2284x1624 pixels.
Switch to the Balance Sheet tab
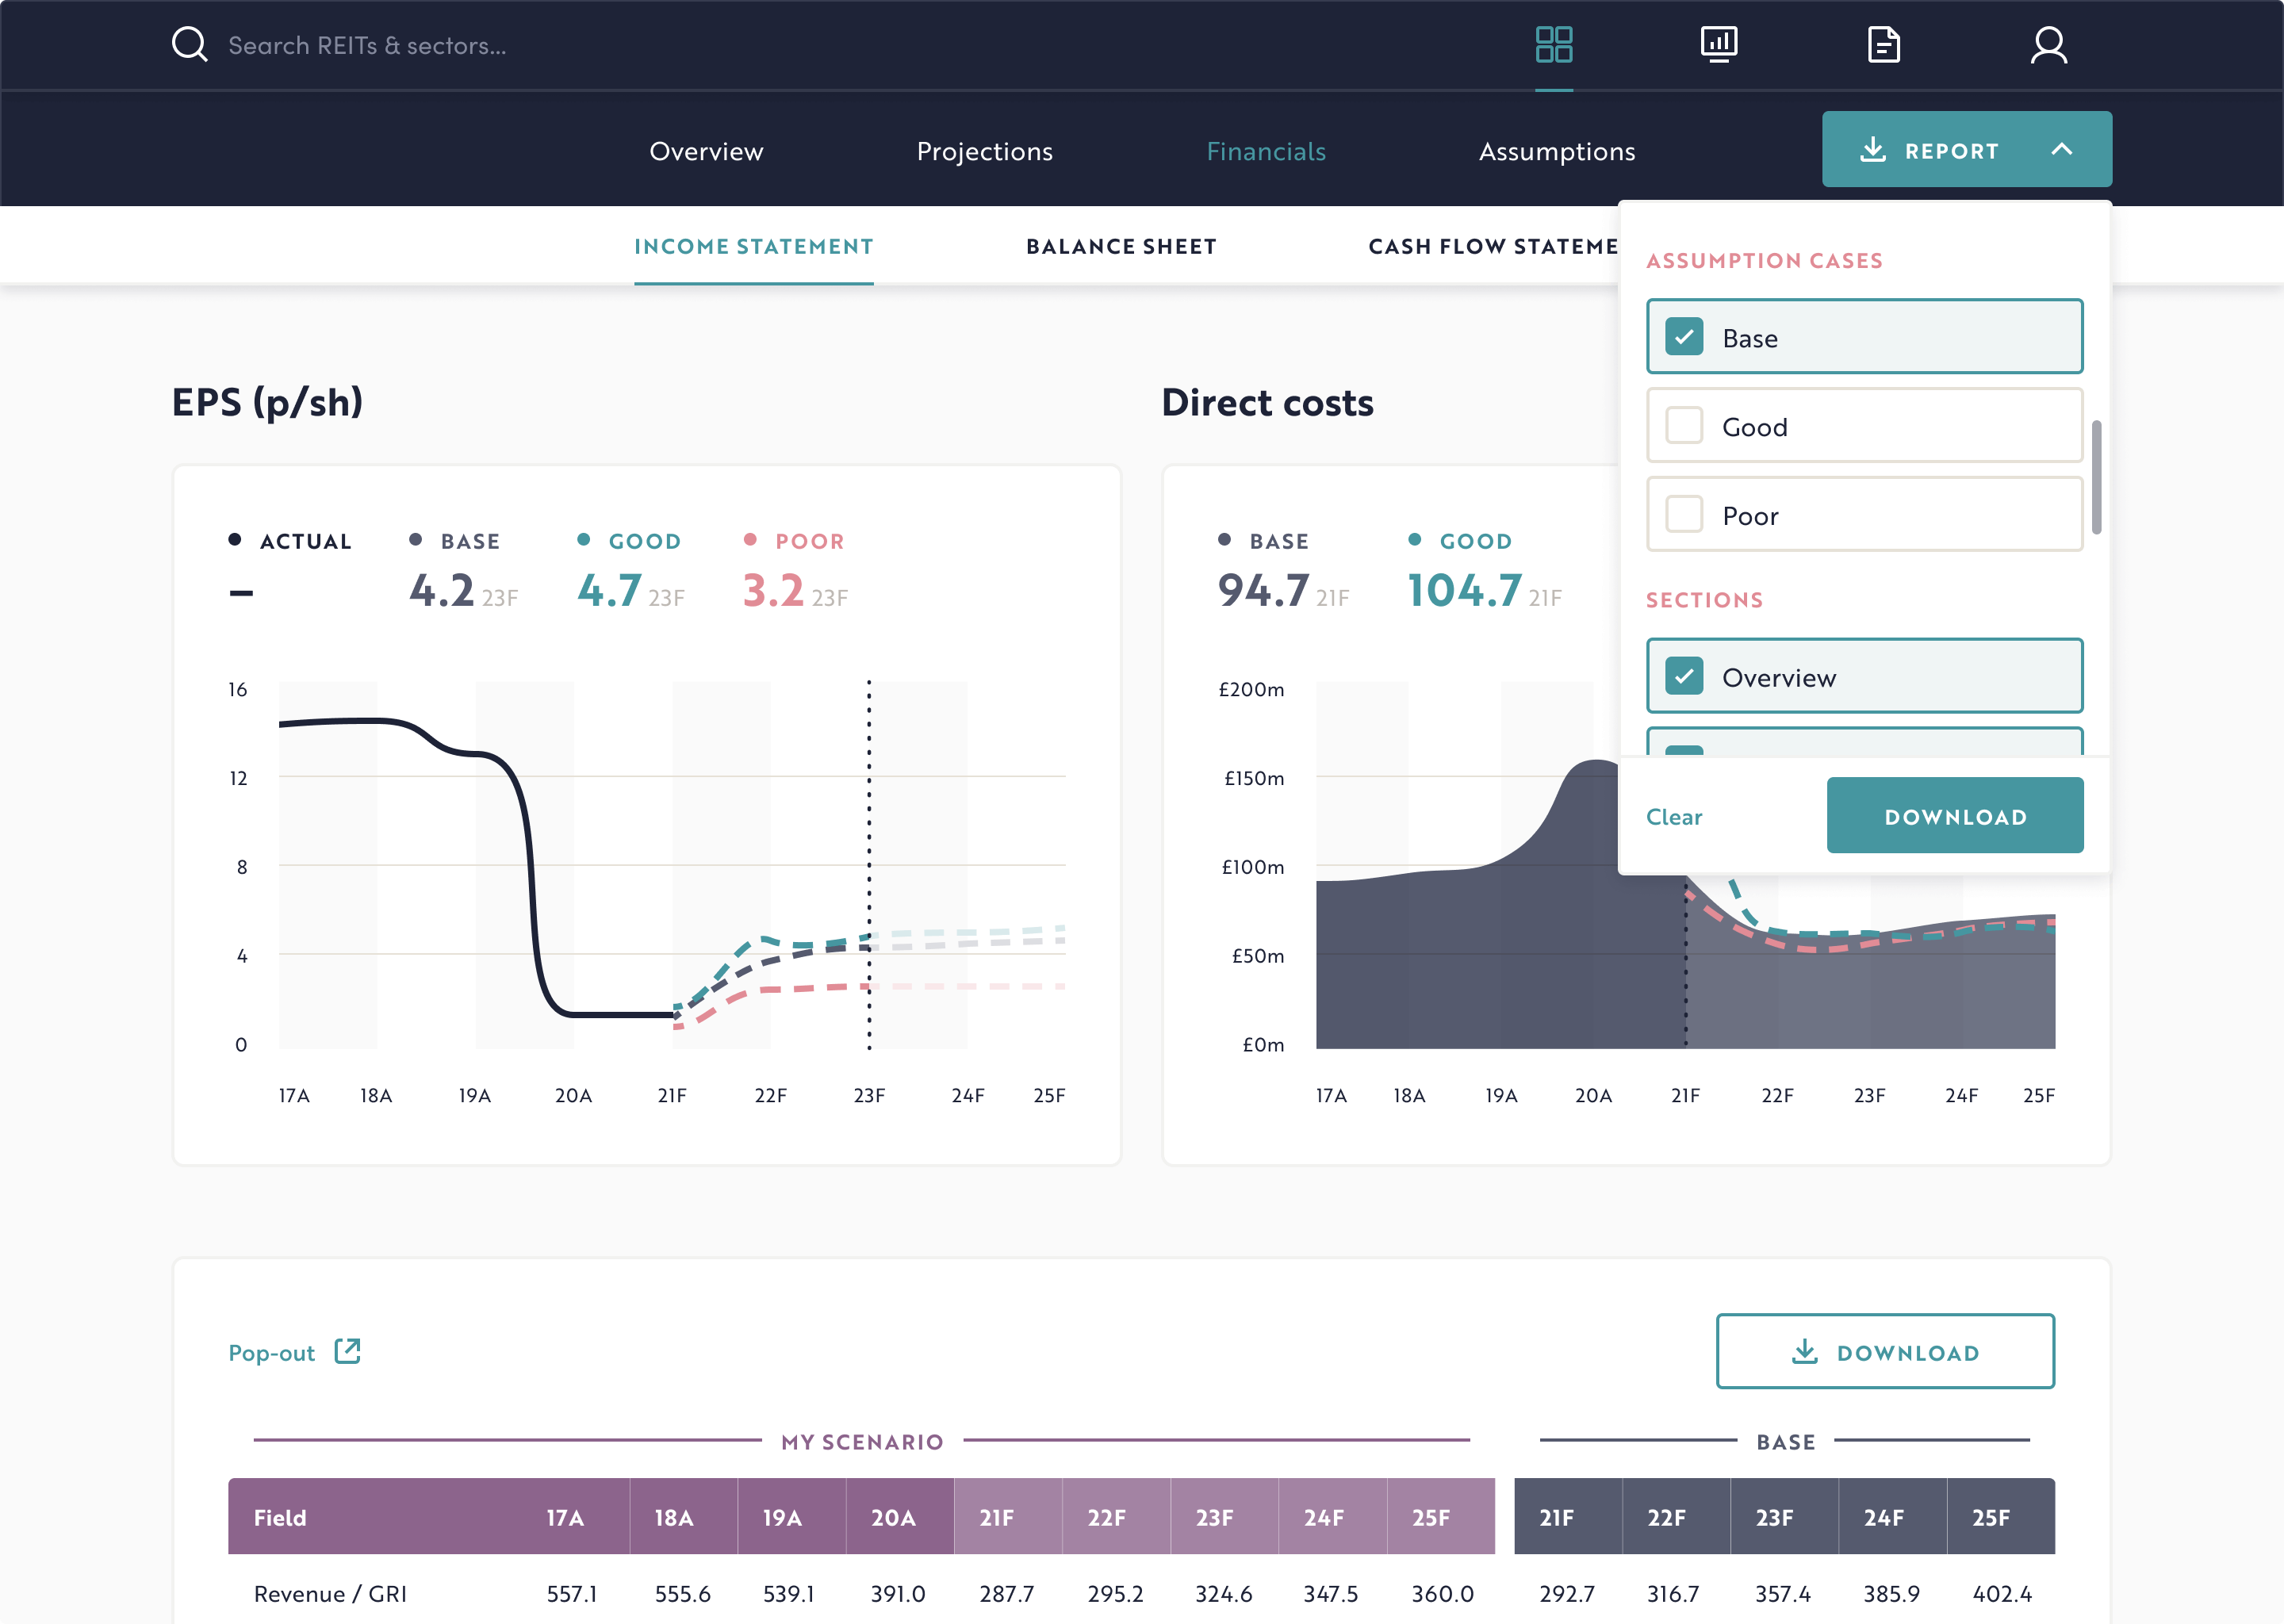coord(1120,246)
